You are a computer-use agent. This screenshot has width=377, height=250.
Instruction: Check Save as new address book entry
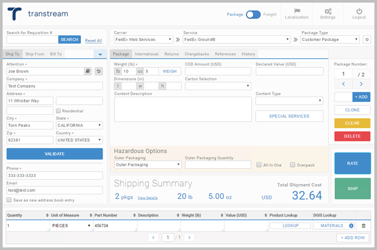pos(9,200)
